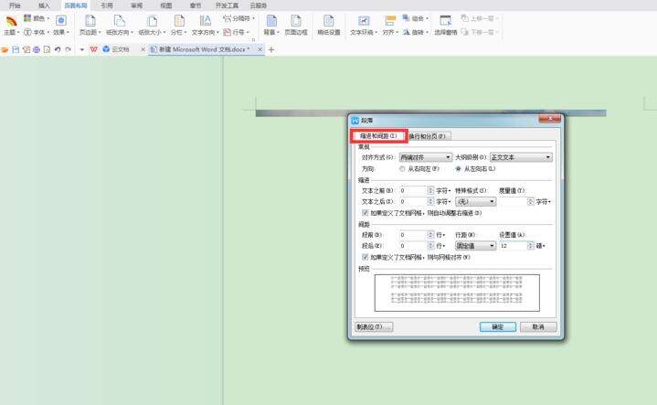This screenshot has height=405, width=657.
Task: Click the 文字环绕 (Text Wrap) icon
Action: (x=364, y=21)
